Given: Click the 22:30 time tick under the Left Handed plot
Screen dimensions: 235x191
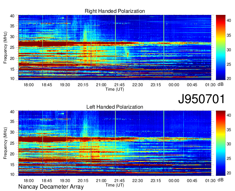Looking at the screenshot, I should coord(138,181).
